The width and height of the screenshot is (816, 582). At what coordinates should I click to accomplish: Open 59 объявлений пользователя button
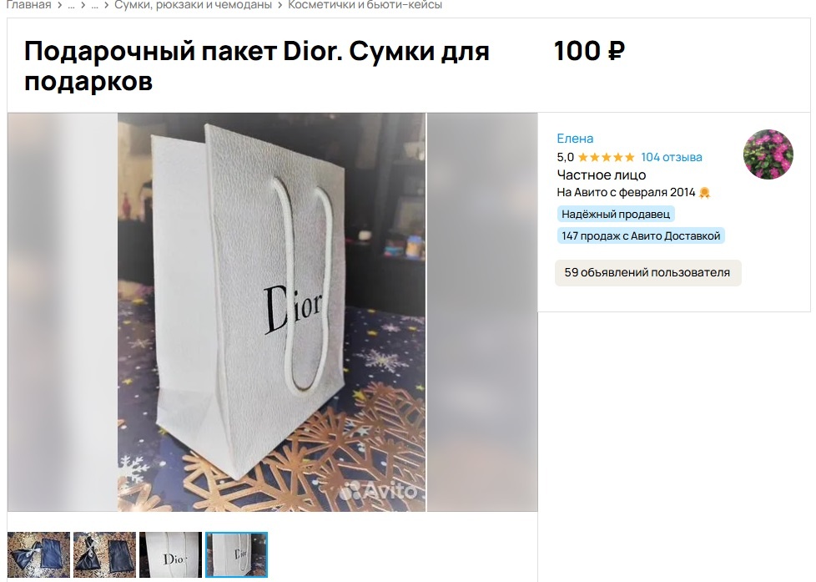(x=647, y=272)
